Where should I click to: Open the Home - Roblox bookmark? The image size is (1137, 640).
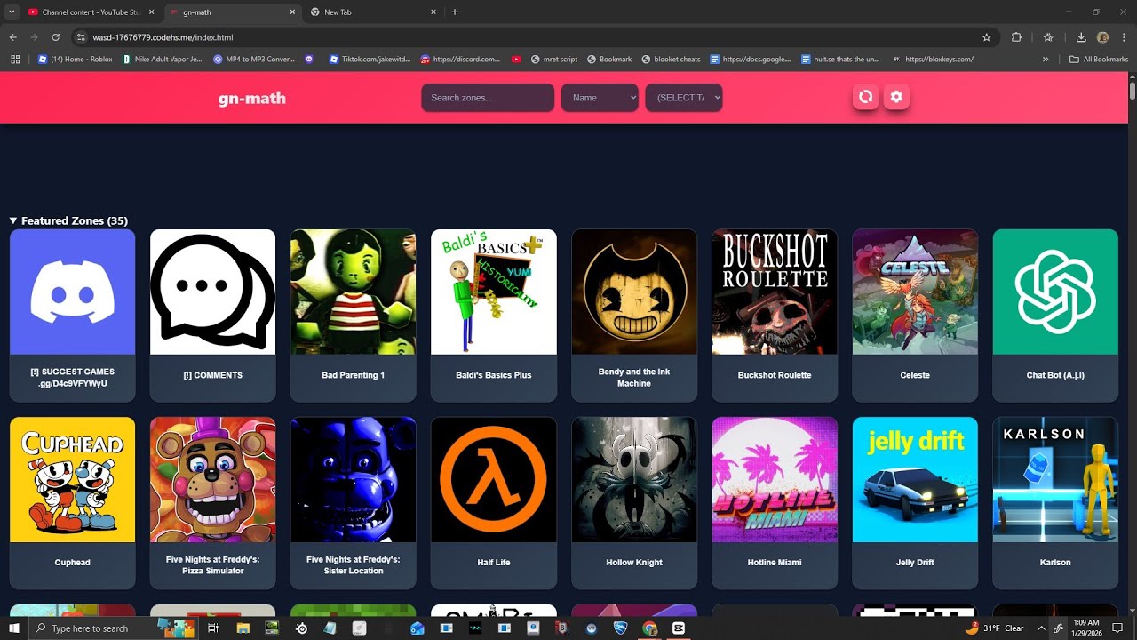pos(76,60)
